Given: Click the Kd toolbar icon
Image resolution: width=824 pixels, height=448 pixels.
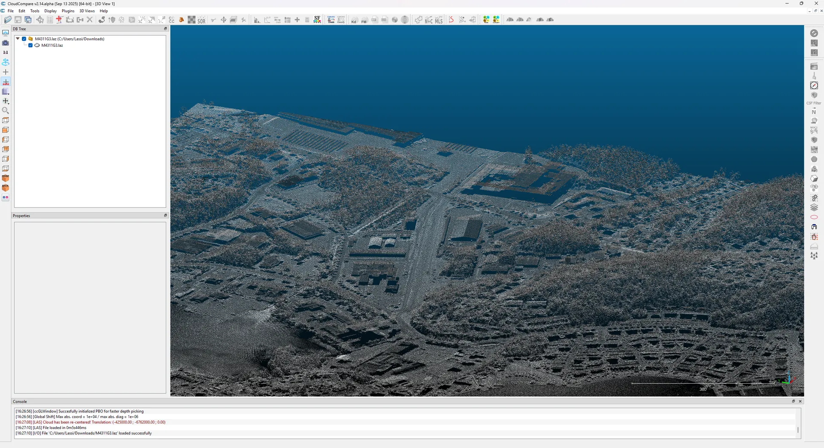Looking at the screenshot, I should 354,20.
